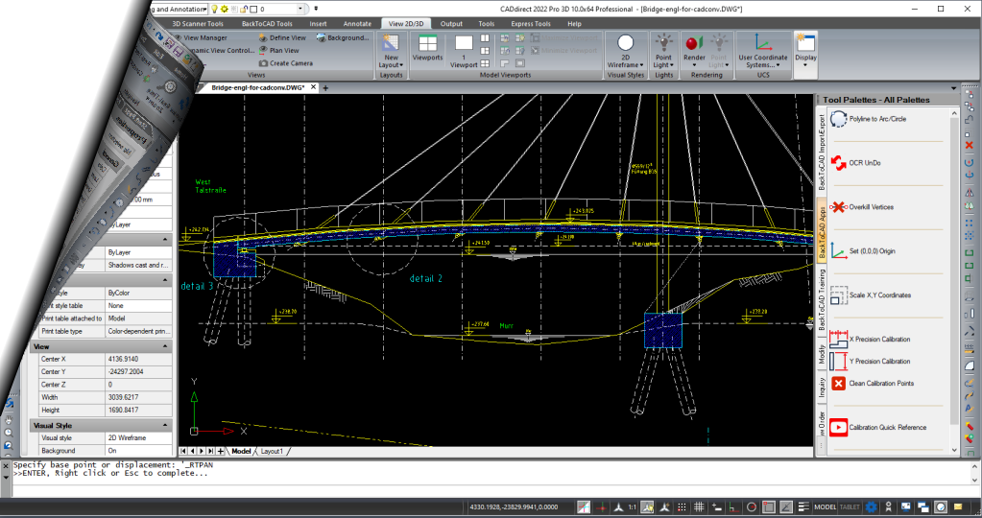Open the Insert ribbon tab
The image size is (982, 518).
click(x=318, y=24)
